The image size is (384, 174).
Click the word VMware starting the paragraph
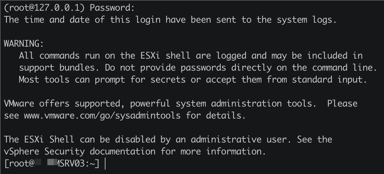(x=19, y=103)
